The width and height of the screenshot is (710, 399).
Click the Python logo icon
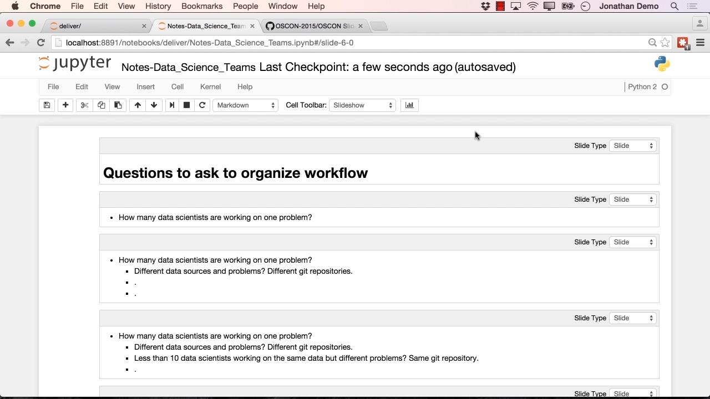[x=662, y=64]
